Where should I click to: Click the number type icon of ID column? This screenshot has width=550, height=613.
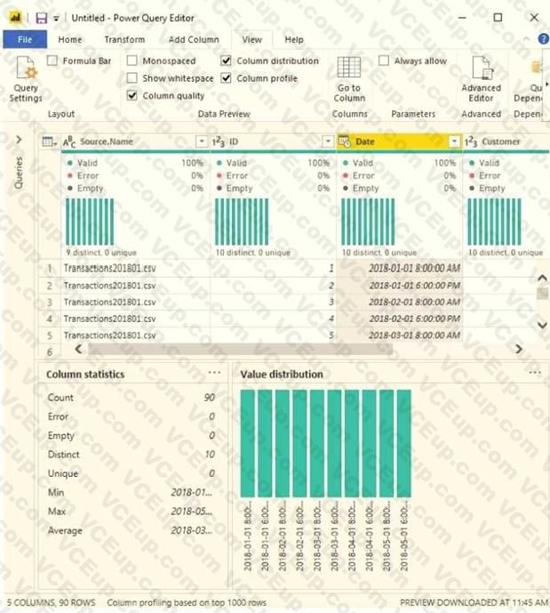coord(219,142)
